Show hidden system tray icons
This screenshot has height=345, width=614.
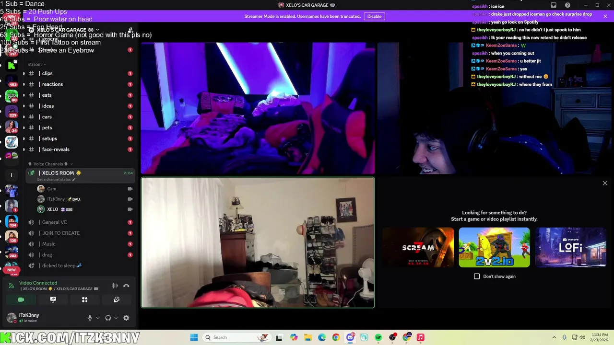pyautogui.click(x=554, y=337)
